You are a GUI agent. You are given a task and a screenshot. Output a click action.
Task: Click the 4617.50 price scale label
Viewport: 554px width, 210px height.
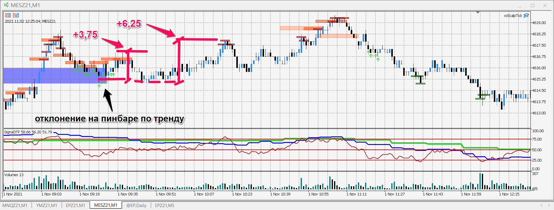(539, 45)
